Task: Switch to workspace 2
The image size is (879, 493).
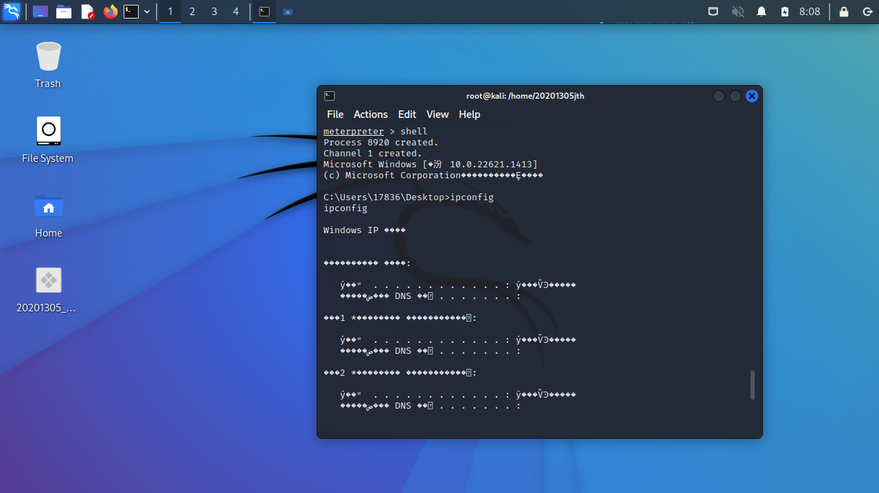Action: [x=192, y=12]
